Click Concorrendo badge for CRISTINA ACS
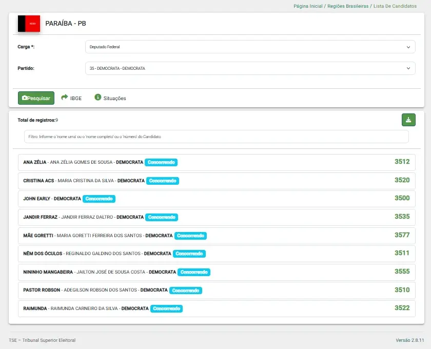The width and height of the screenshot is (431, 349). (x=163, y=181)
